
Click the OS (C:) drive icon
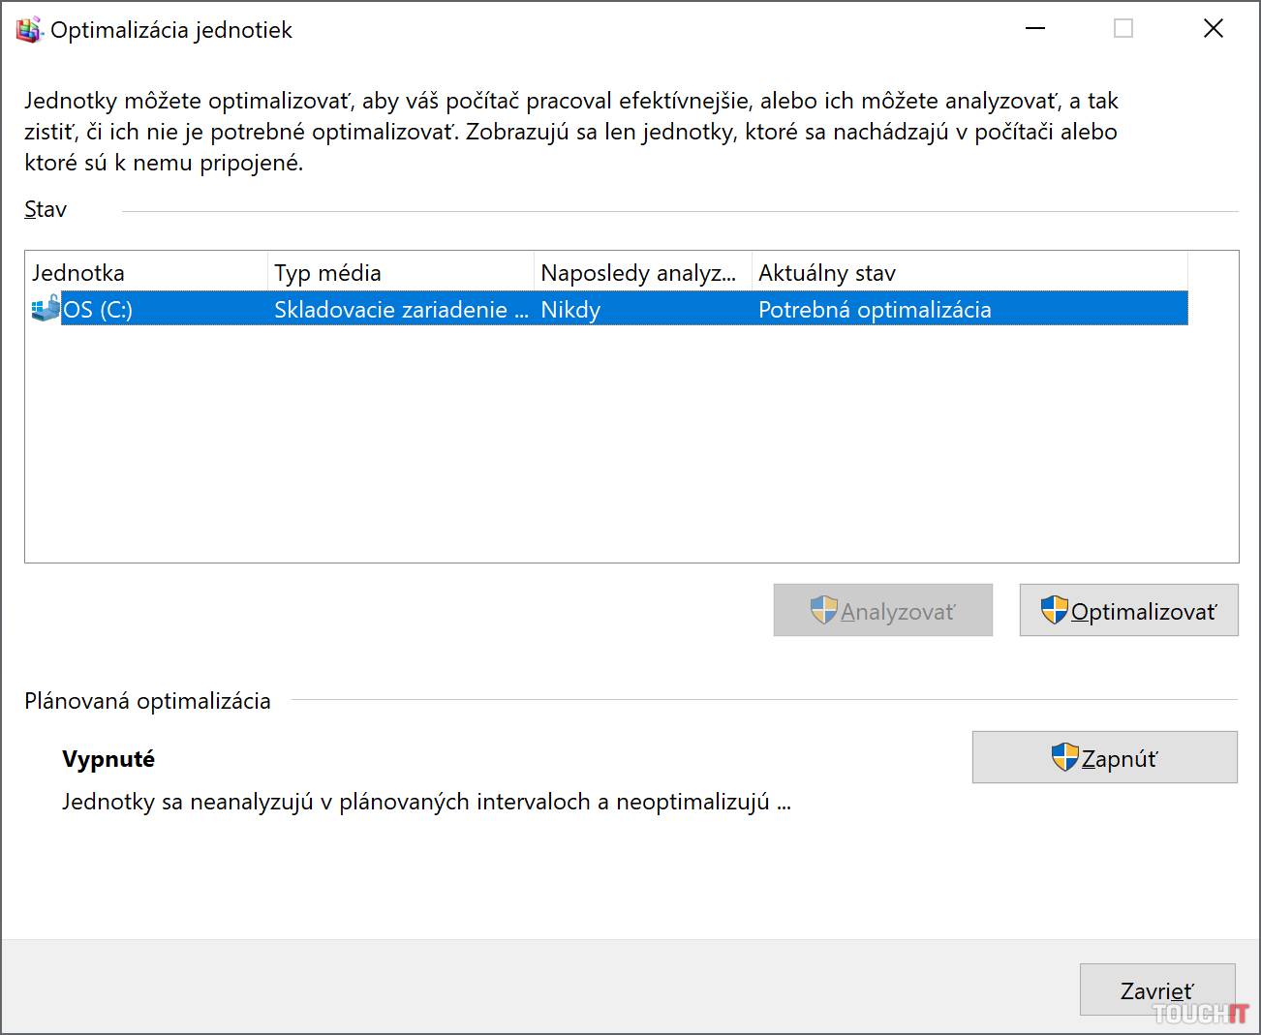46,309
